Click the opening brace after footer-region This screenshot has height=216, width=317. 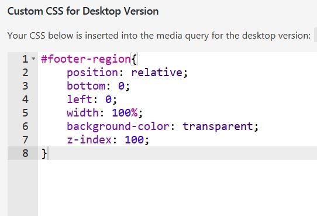click(x=135, y=59)
